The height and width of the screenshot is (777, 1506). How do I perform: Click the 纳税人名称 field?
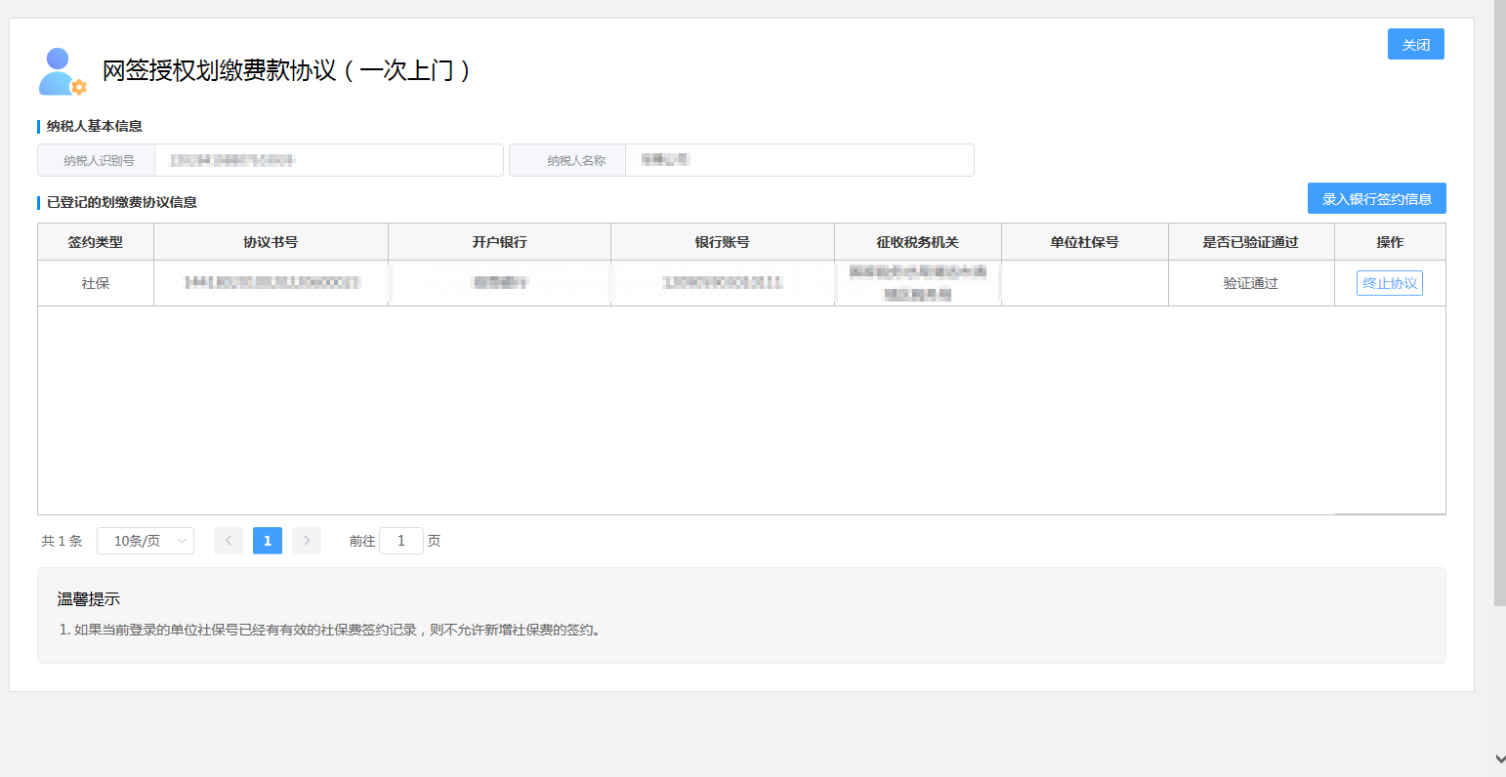pos(798,160)
